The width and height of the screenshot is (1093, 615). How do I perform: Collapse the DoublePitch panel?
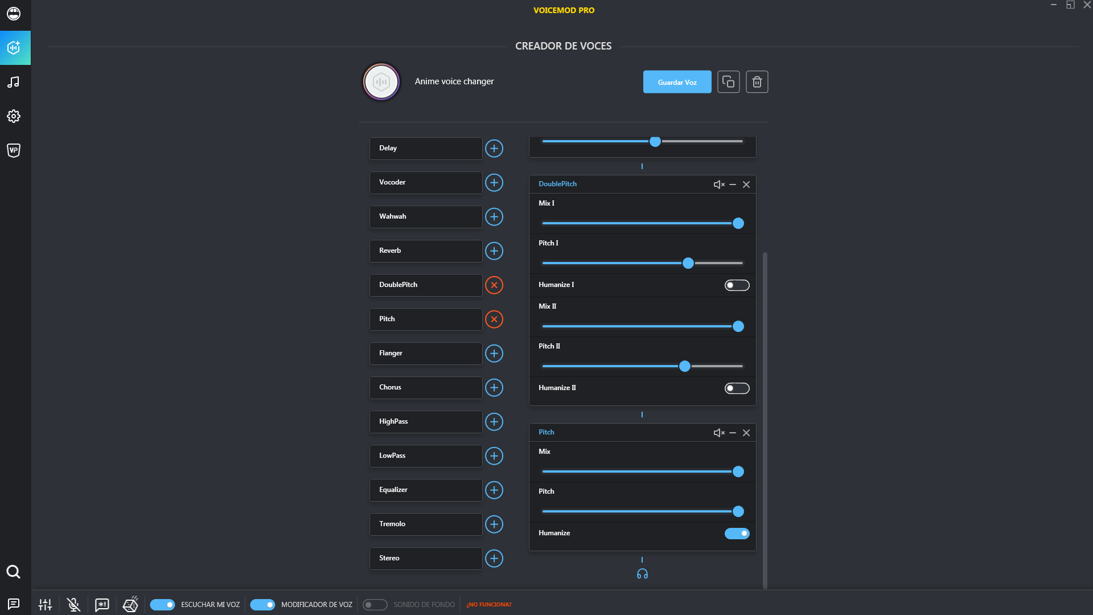pos(733,184)
